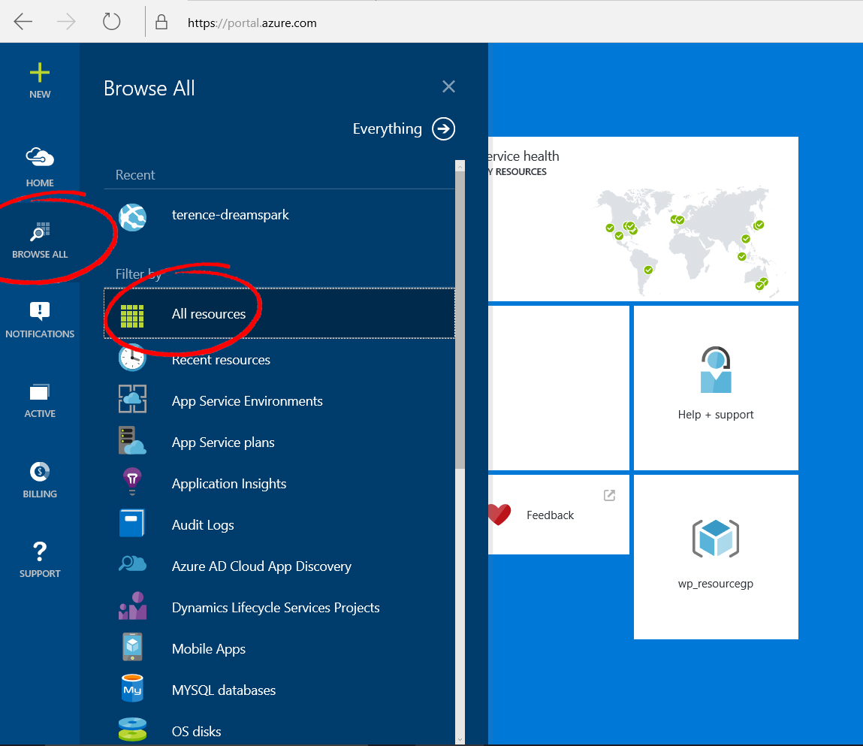Click the Feedback tile external link icon
Screen dimensions: 863x746
(x=609, y=495)
